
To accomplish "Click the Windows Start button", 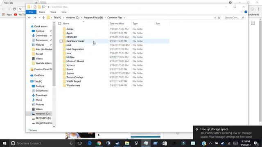I will click(x=5, y=143).
